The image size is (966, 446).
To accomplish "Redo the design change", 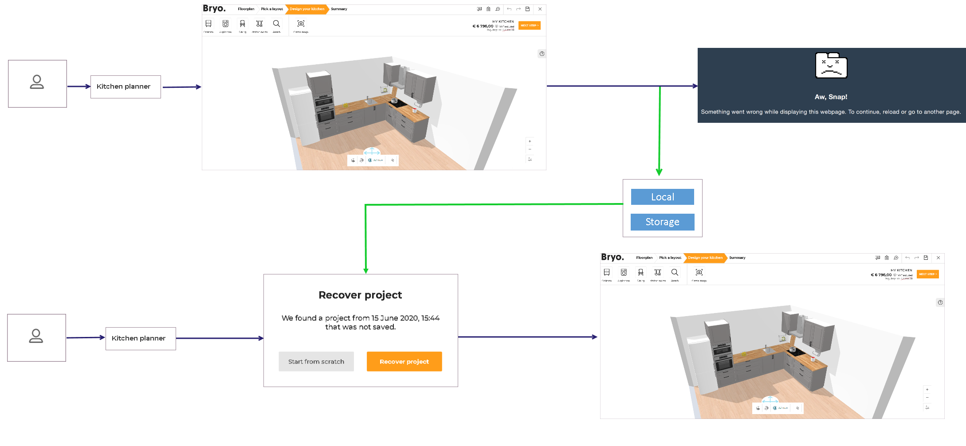I will tap(518, 9).
